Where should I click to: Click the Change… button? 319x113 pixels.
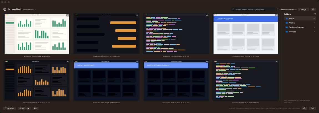tap(303, 9)
